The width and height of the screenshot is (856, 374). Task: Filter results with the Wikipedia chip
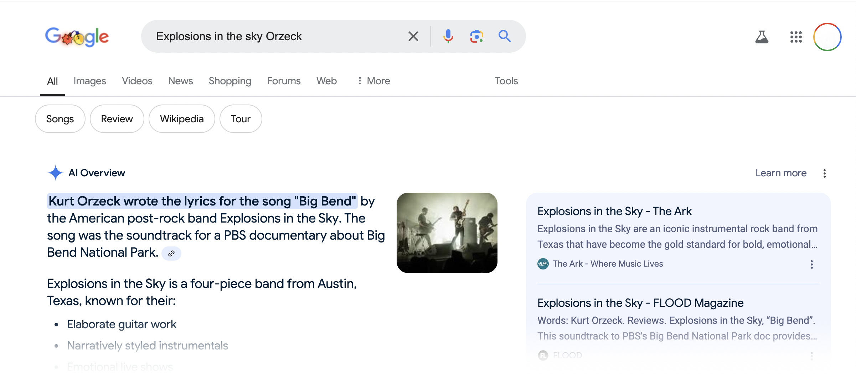pos(182,119)
